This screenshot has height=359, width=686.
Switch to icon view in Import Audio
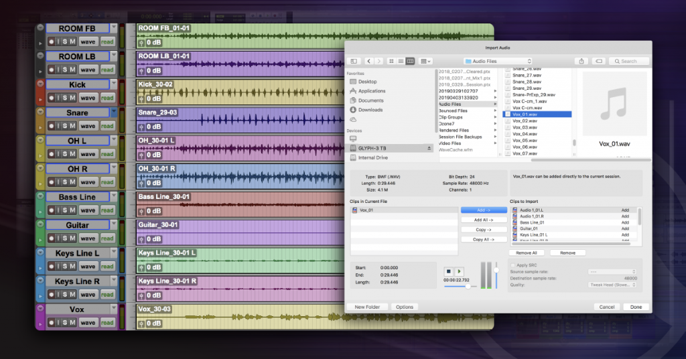391,61
